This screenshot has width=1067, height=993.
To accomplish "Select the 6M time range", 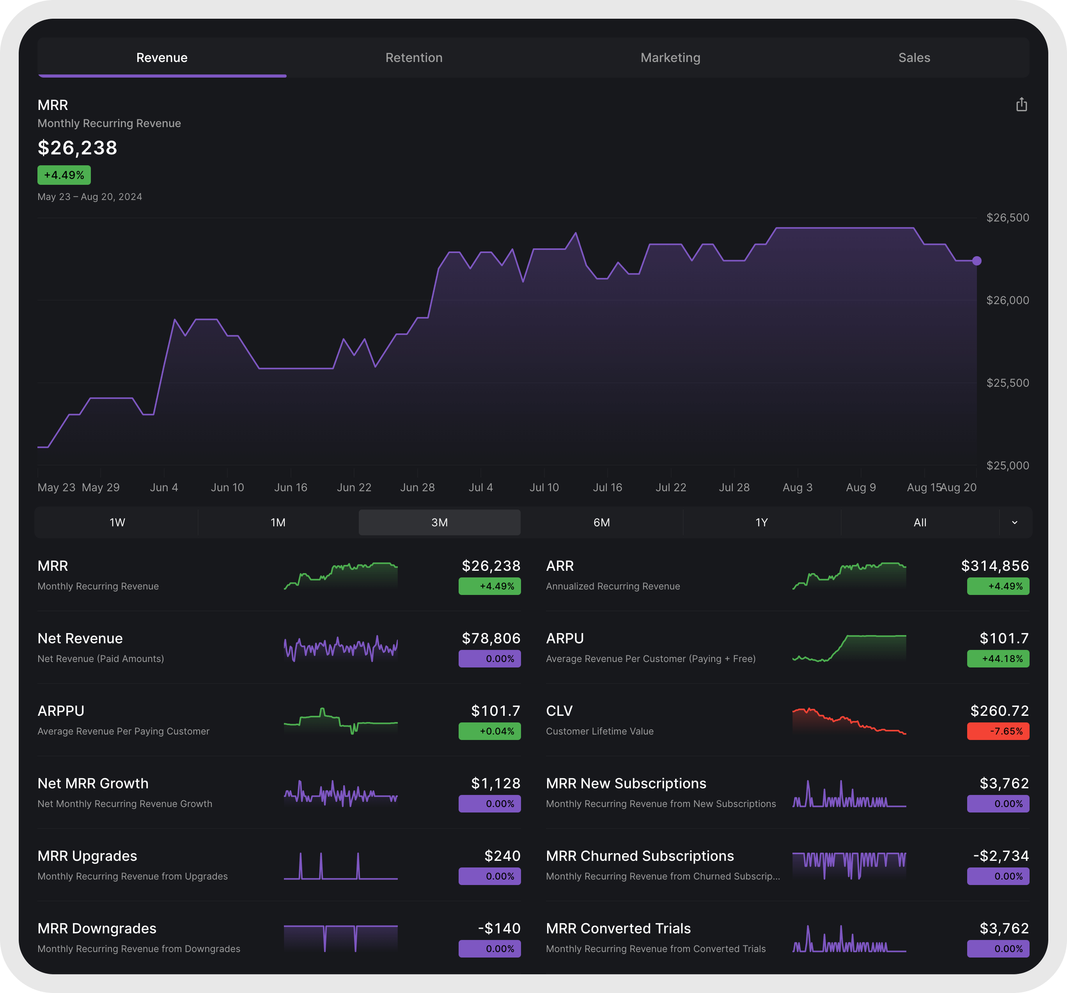I will [601, 522].
